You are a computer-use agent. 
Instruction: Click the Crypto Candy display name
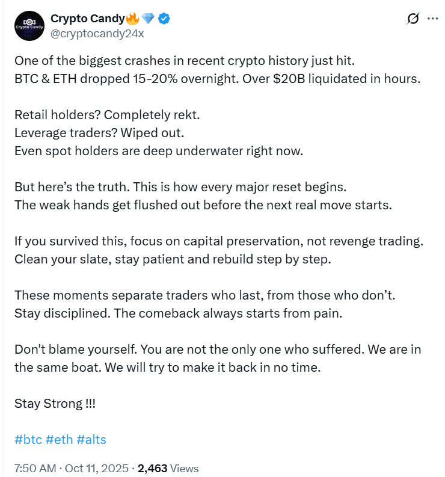(88, 19)
